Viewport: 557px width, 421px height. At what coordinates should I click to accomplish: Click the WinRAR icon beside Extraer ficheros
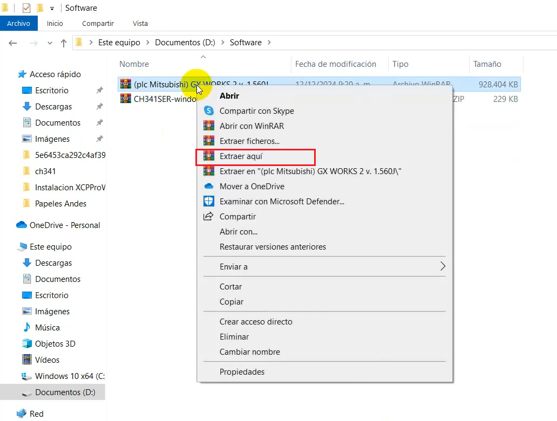click(x=209, y=141)
